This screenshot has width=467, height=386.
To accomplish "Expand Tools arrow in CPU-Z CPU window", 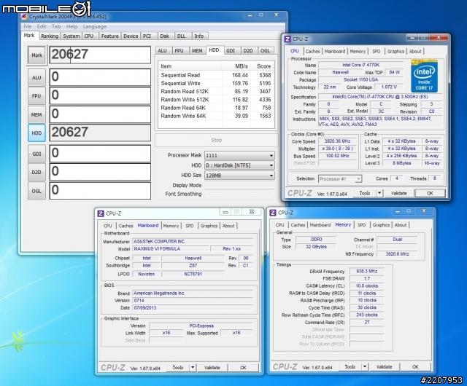I will click(x=379, y=193).
